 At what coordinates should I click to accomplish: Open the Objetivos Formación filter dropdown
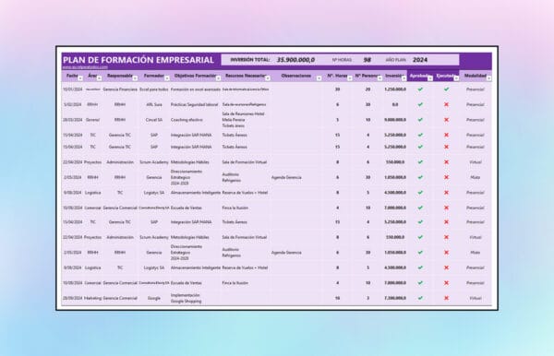tap(218, 78)
